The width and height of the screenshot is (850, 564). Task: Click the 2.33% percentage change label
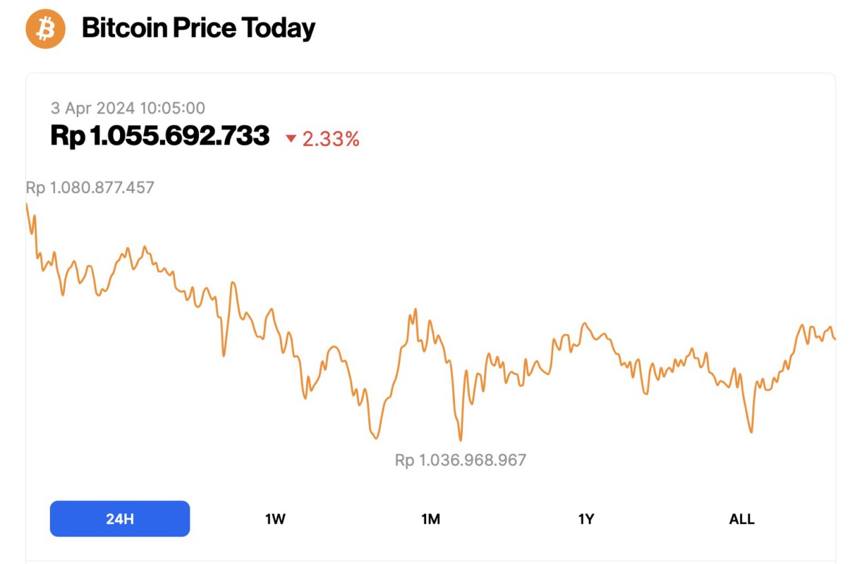329,139
